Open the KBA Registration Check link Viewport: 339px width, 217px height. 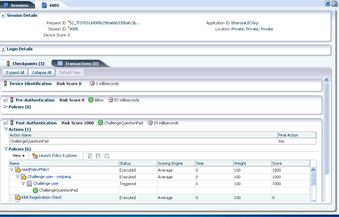[41, 197]
